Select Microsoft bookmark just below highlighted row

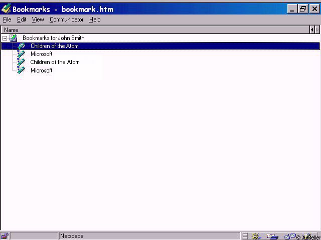[41, 54]
